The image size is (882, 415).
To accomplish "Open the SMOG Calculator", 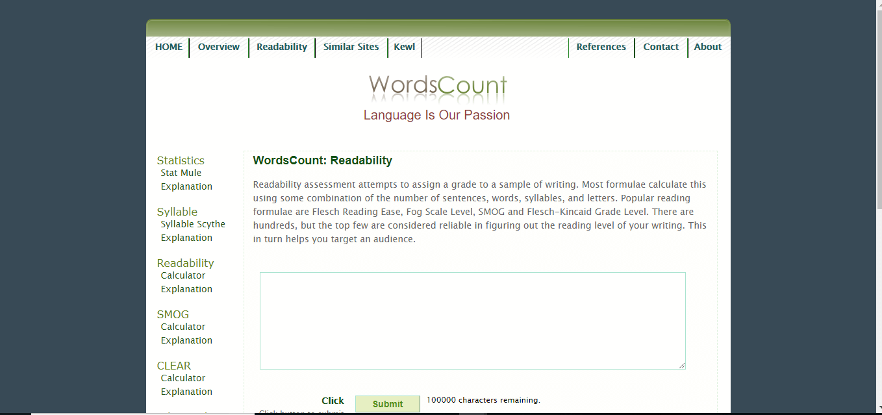I will point(183,327).
